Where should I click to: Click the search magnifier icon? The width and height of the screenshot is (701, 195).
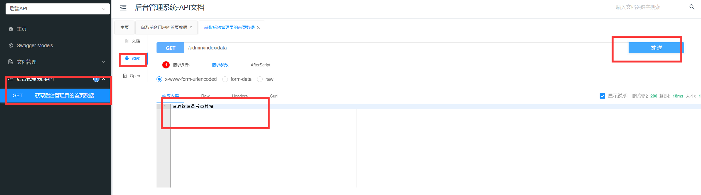[x=692, y=7]
